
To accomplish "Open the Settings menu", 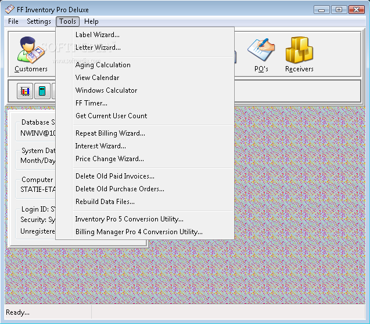I will 39,21.
